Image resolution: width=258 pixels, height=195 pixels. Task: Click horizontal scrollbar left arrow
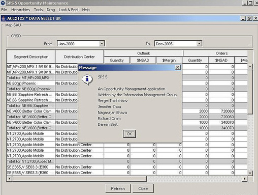(x=10, y=179)
